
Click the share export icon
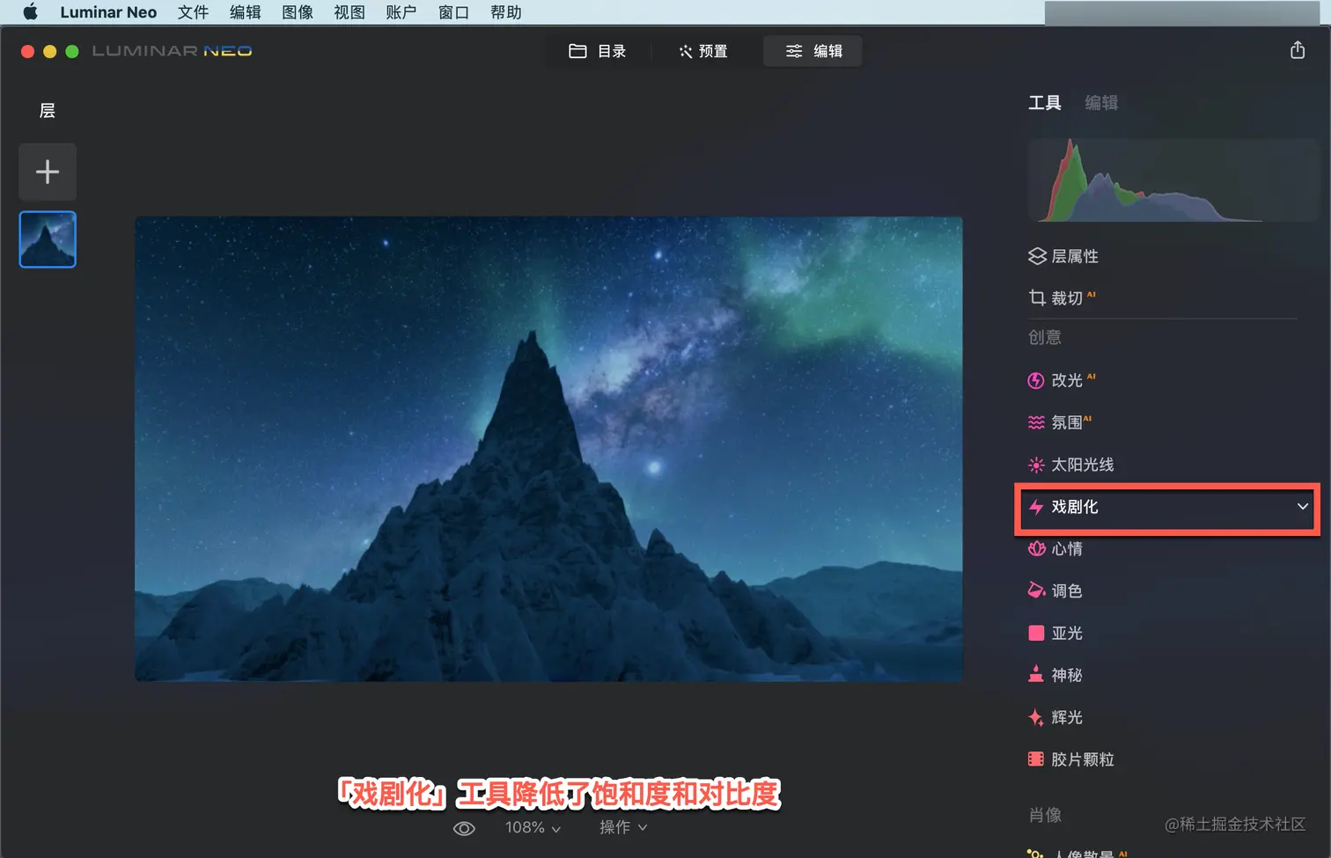[x=1298, y=50]
